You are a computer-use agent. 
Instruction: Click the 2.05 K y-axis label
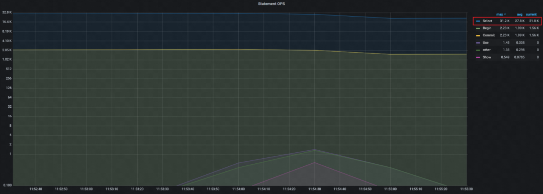coord(7,50)
